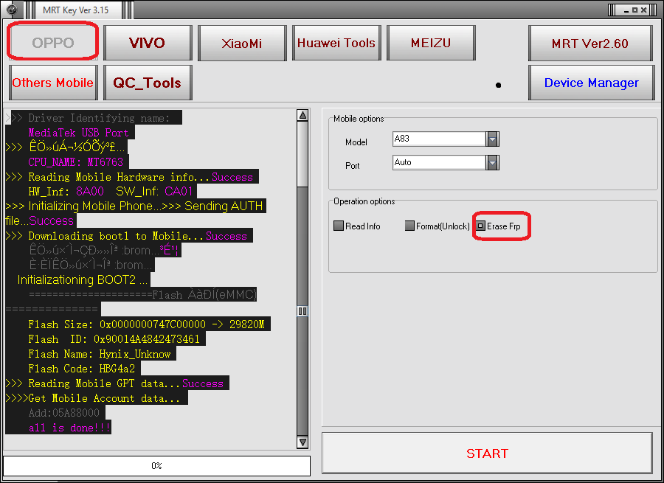
Task: Maximize the MRT Key window
Action: pyautogui.click(x=634, y=10)
